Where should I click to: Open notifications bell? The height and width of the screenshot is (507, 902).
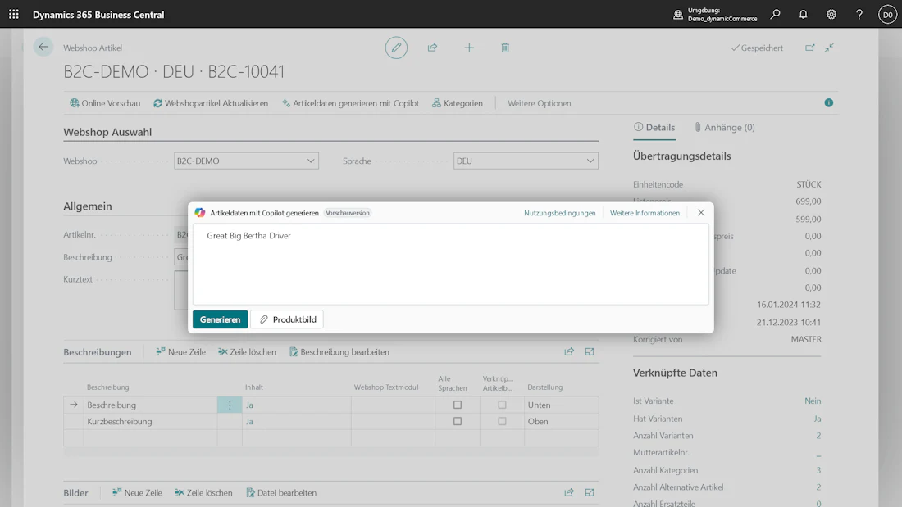click(x=803, y=15)
